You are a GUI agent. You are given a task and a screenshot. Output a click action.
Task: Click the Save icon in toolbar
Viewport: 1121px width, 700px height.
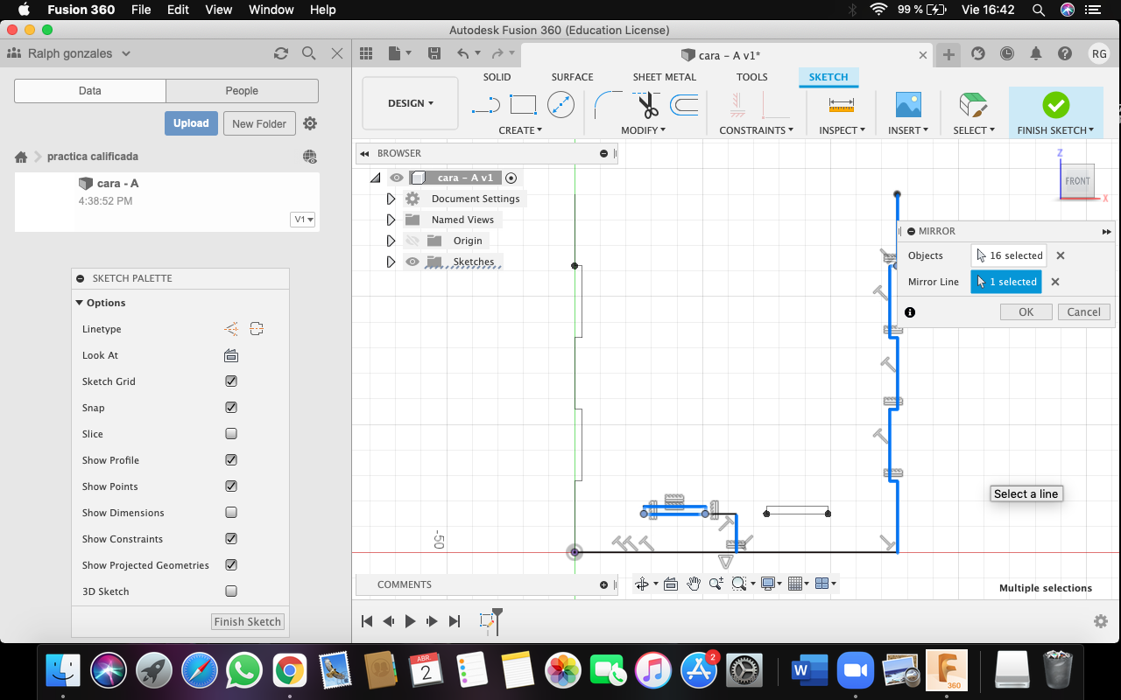click(x=434, y=53)
